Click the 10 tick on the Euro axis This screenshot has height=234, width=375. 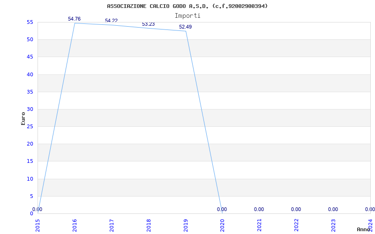(x=30, y=179)
